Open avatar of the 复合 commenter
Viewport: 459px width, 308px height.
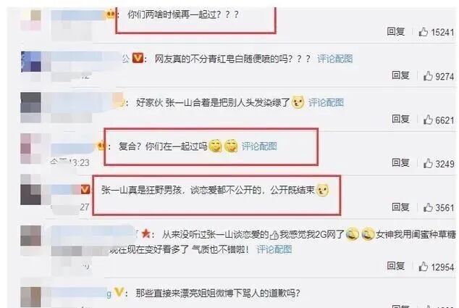coord(30,149)
